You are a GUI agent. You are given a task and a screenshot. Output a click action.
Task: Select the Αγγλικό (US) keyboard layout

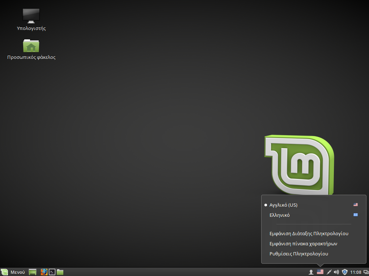pyautogui.click(x=314, y=205)
